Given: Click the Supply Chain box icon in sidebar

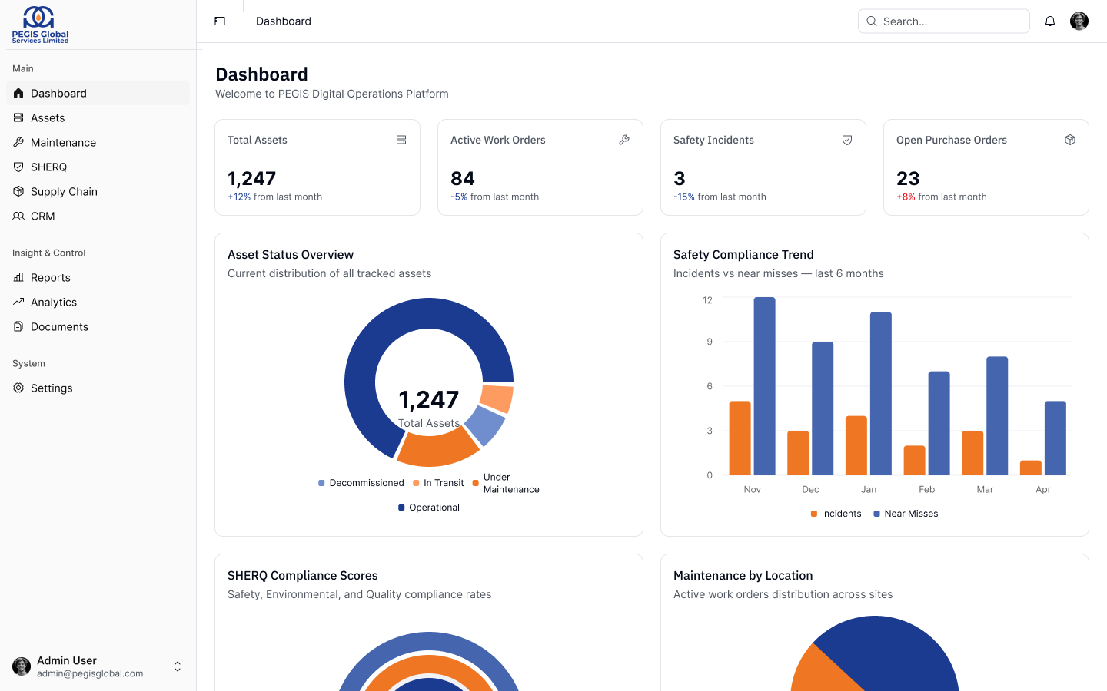Looking at the screenshot, I should 18,191.
